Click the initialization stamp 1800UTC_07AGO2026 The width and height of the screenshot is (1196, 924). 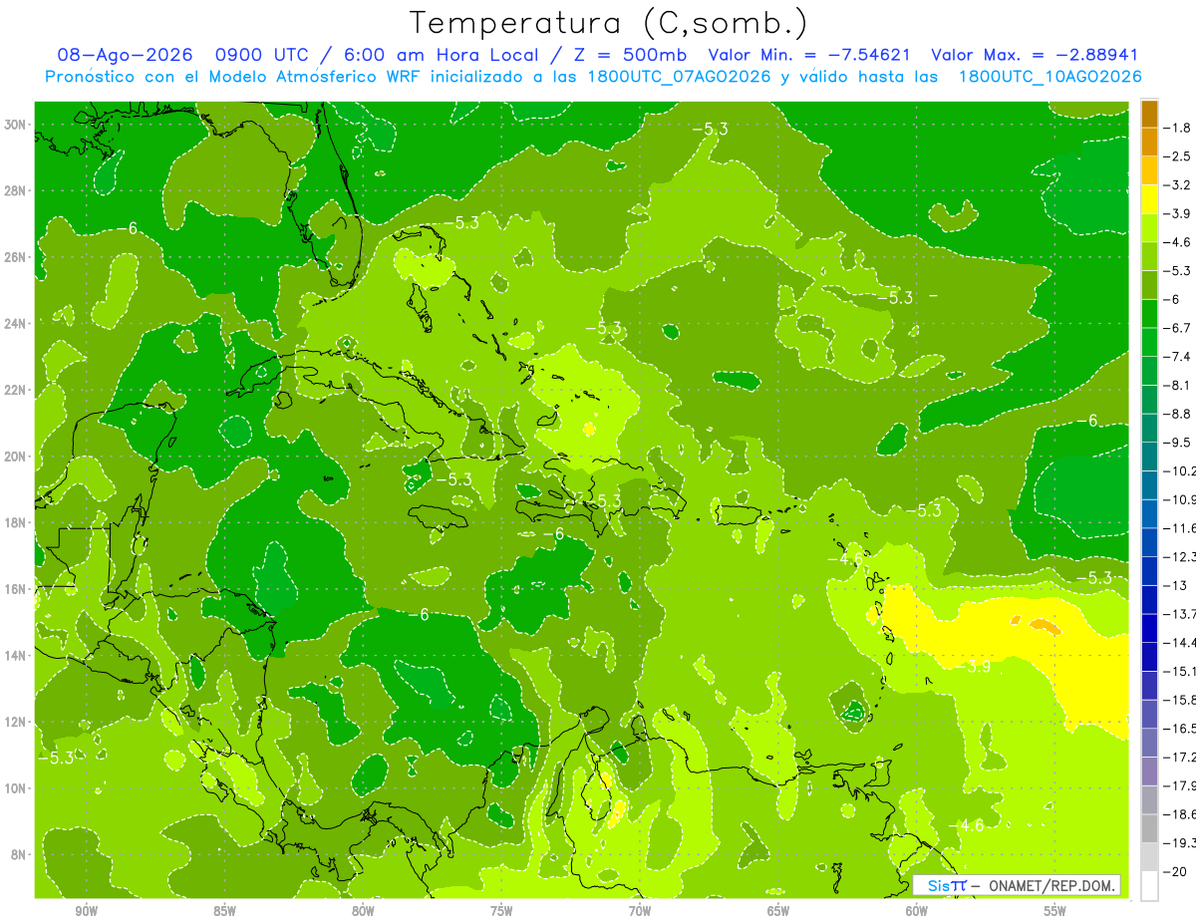678,77
